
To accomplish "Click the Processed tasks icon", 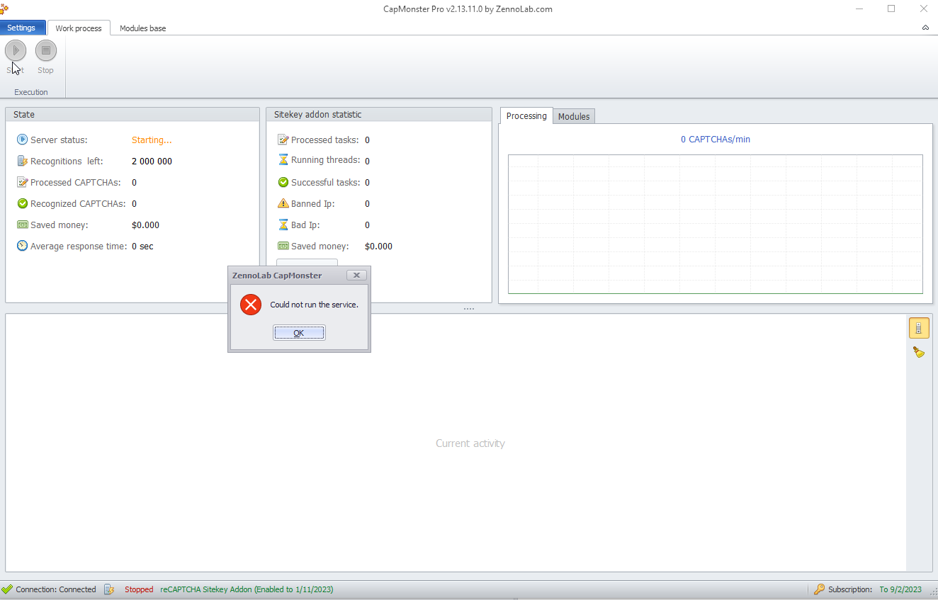I will [283, 140].
